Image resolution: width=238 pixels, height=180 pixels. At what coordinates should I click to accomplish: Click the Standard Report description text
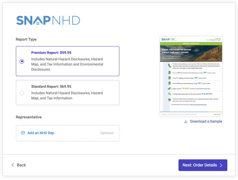(67, 95)
